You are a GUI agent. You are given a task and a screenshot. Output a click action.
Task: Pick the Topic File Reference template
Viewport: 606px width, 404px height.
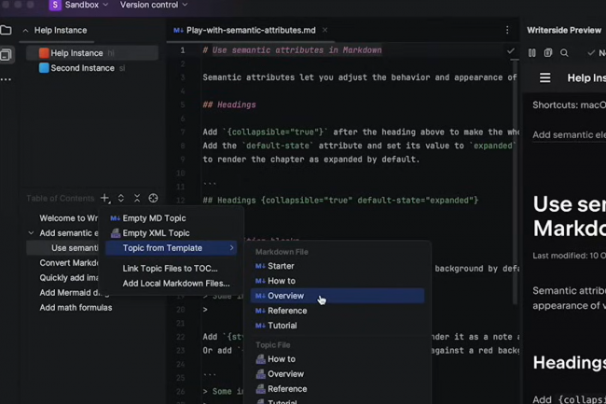point(337,389)
